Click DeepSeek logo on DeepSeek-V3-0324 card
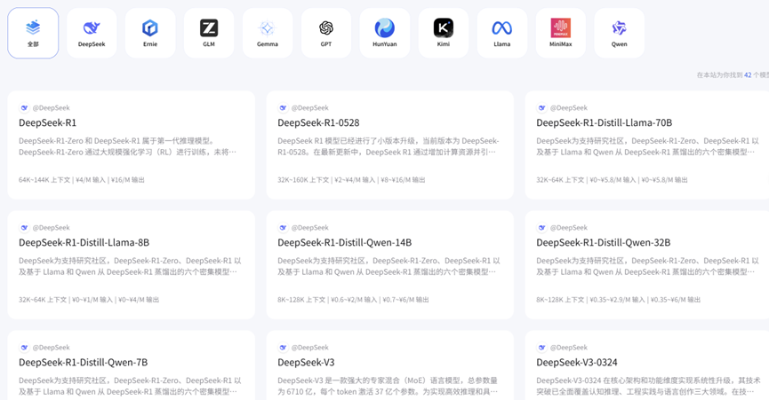 541,347
